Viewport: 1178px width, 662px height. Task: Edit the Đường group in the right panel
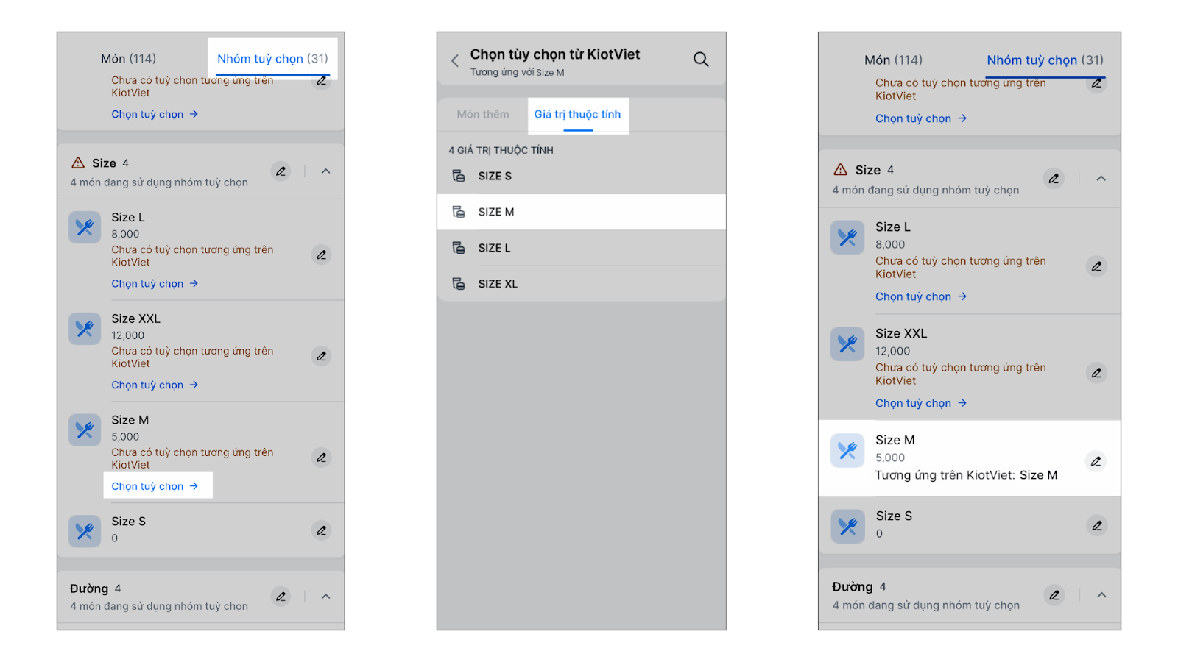(1054, 595)
